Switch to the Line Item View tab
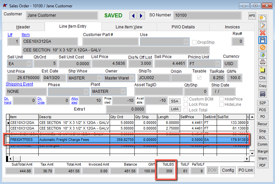The width and height of the screenshot is (275, 184). [x=129, y=27]
